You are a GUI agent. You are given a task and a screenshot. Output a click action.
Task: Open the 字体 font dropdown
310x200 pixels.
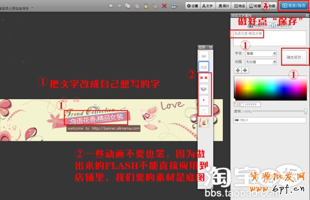click(x=261, y=54)
